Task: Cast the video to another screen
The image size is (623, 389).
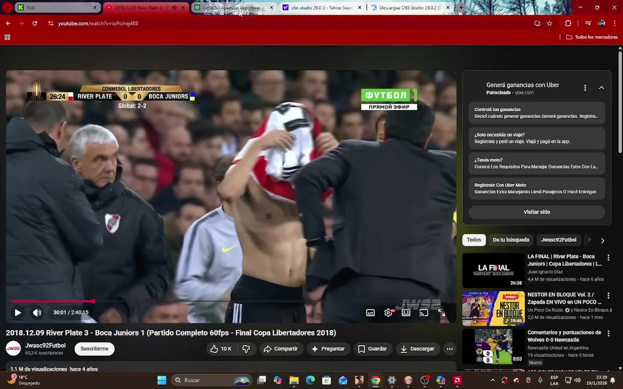Action: [x=424, y=313]
